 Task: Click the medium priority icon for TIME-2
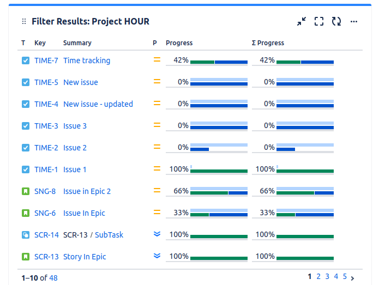click(x=157, y=147)
